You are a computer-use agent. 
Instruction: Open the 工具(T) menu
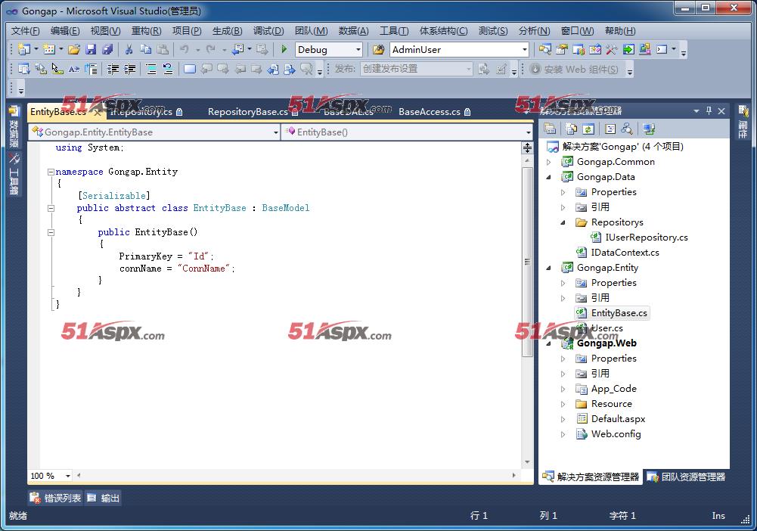[394, 31]
